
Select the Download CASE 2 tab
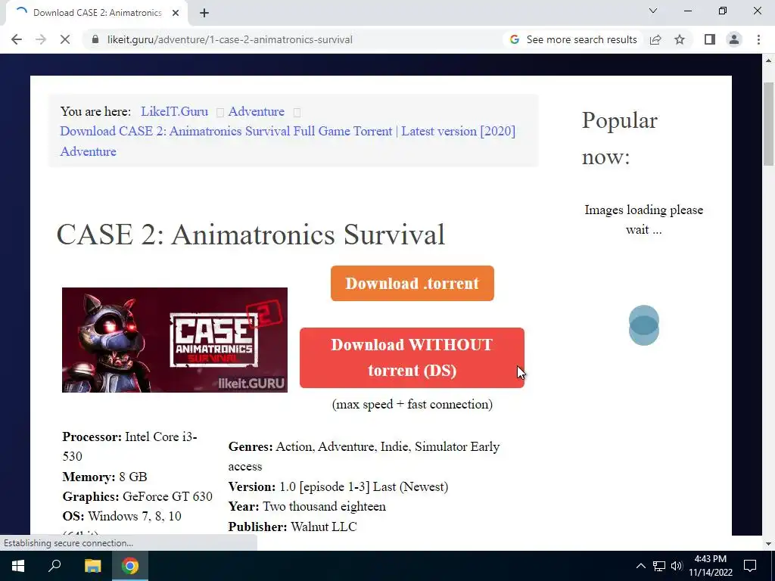[96, 13]
